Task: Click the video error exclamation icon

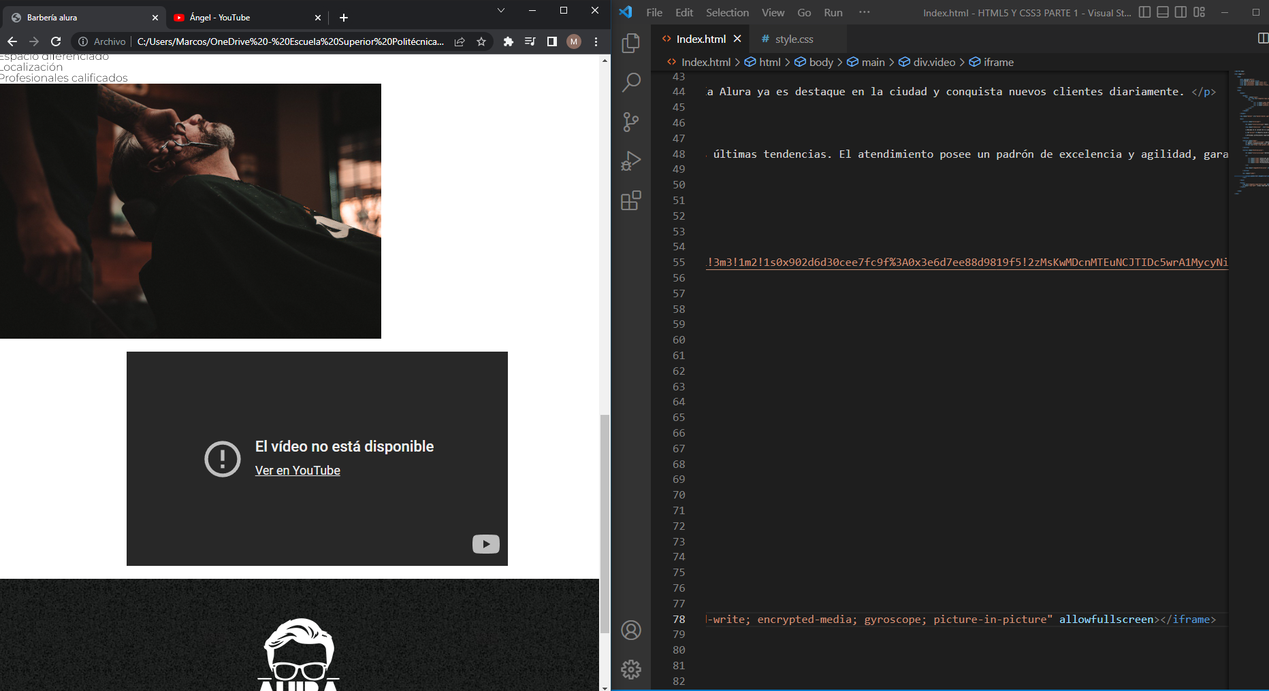Action: [x=223, y=459]
